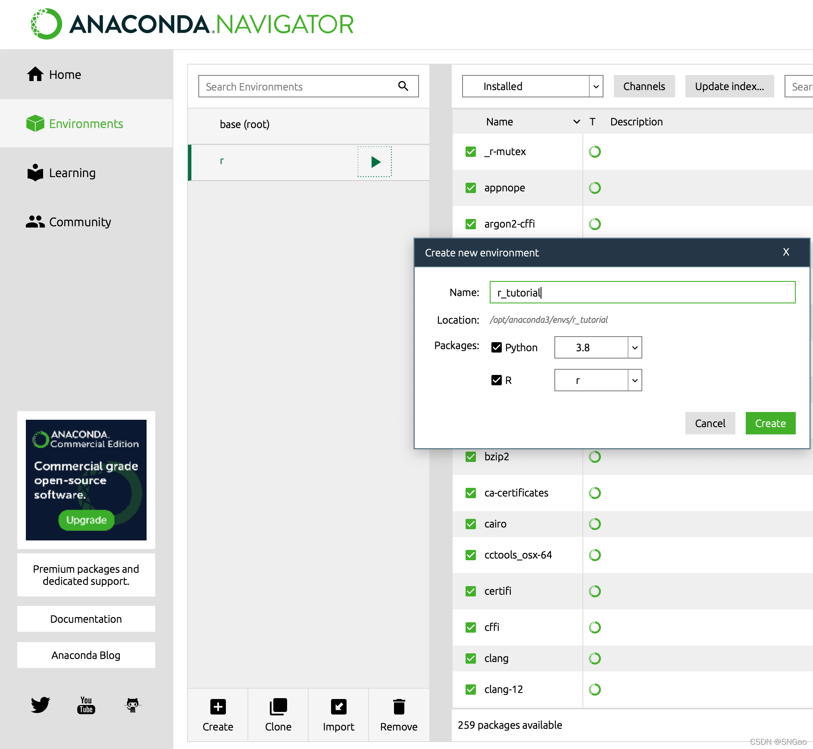This screenshot has width=813, height=749.
Task: Click the argon2-cffi type circle icon
Action: pyautogui.click(x=595, y=224)
